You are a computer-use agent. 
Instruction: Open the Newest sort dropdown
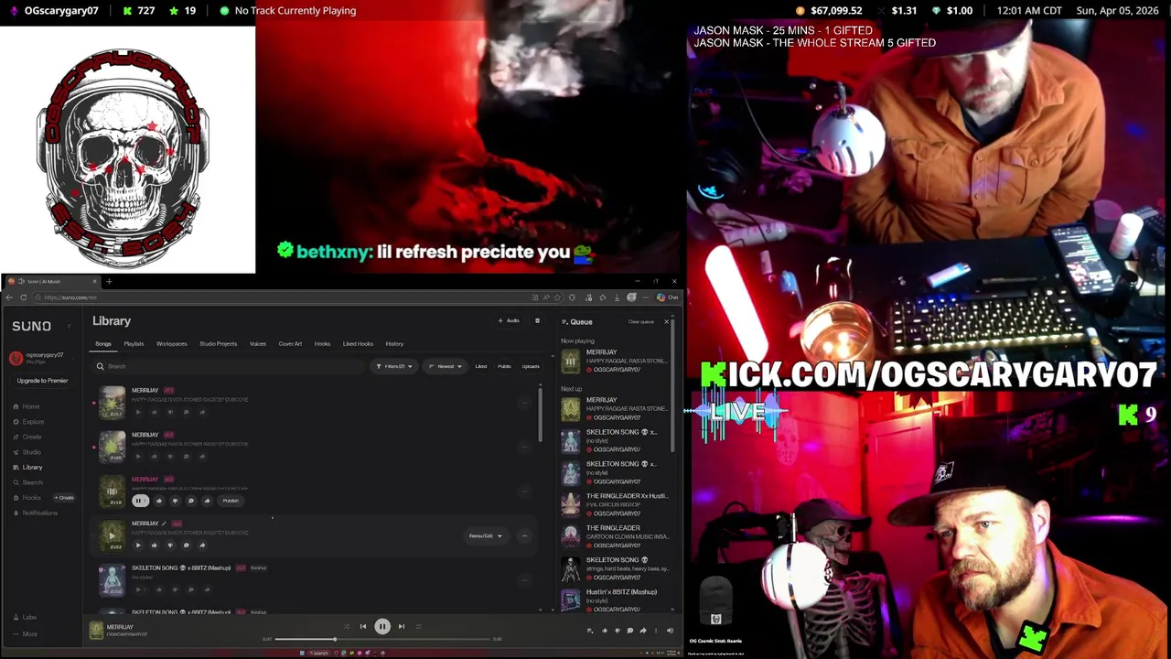tap(445, 367)
